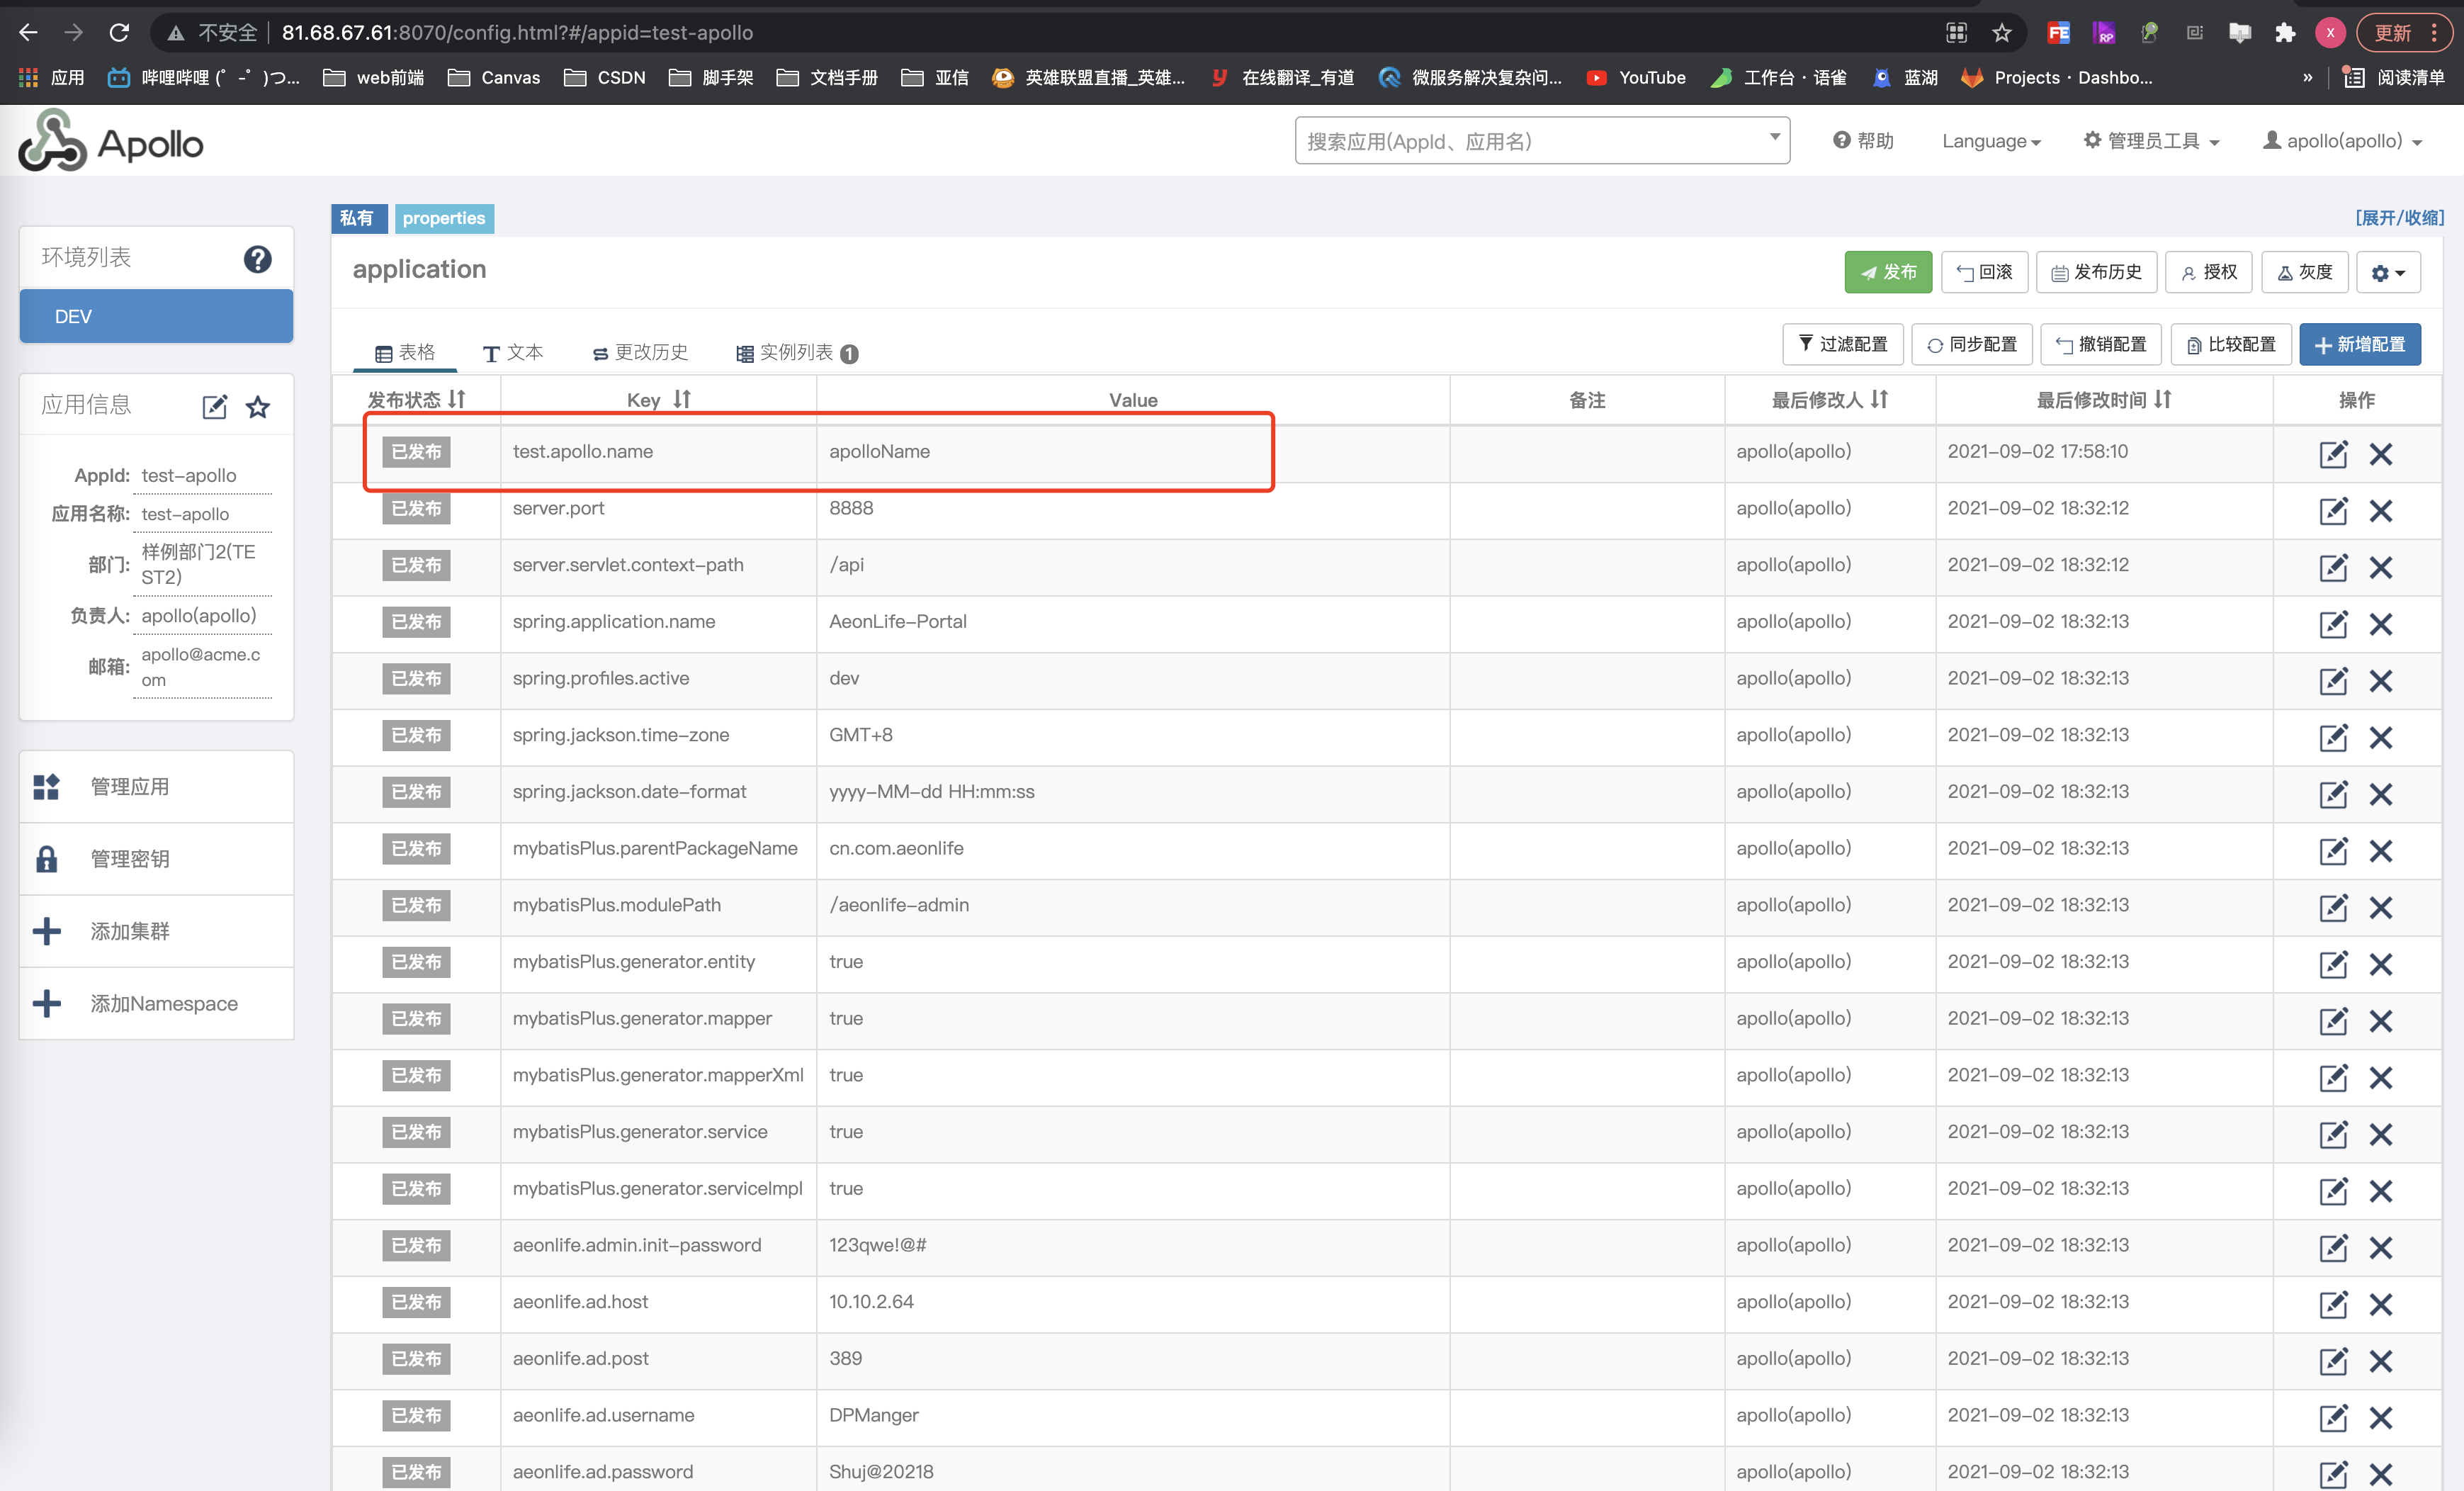Show more bookmarks overflow chevron
Screen dimensions: 2464x1491
[x=2307, y=77]
